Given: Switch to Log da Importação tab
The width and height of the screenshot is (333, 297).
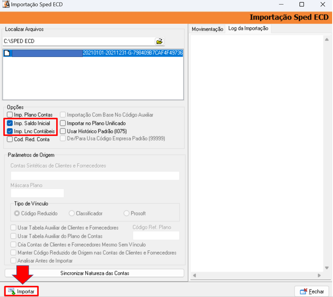Looking at the screenshot, I should (x=248, y=28).
